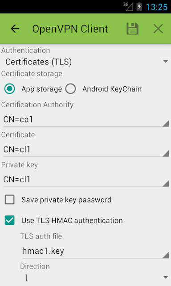Enable Save private key password checkbox
Screen dimensions: 171x286
[x=10, y=199]
